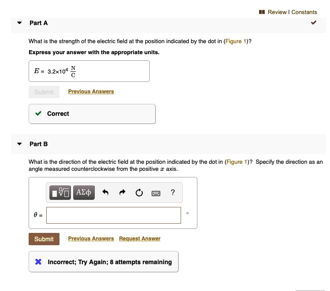Collapse the Part B section
330x291 pixels.
pyautogui.click(x=19, y=144)
